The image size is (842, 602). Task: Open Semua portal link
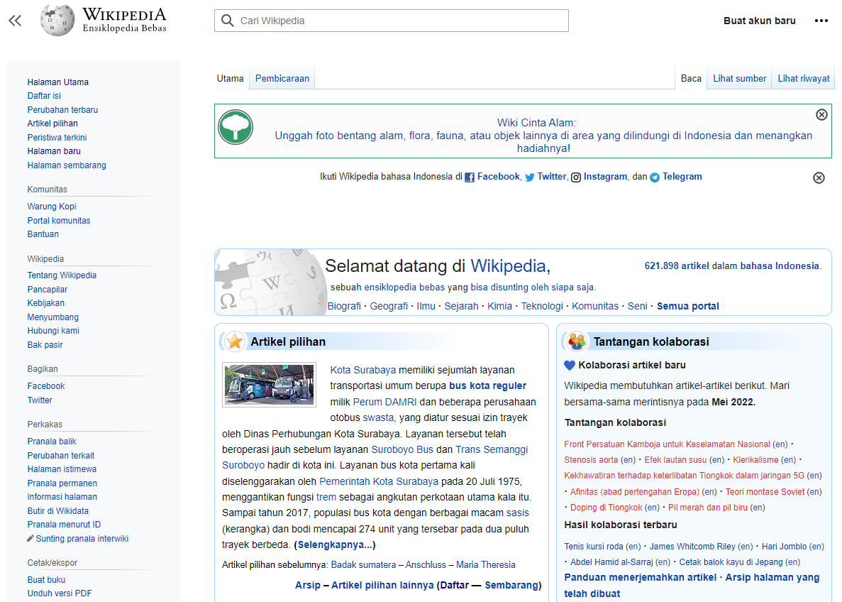click(688, 306)
